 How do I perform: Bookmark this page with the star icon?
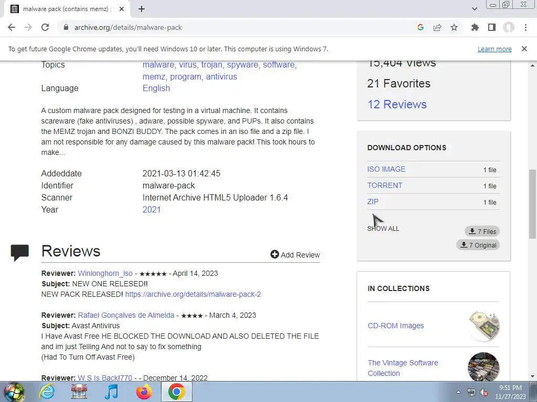pyautogui.click(x=454, y=27)
